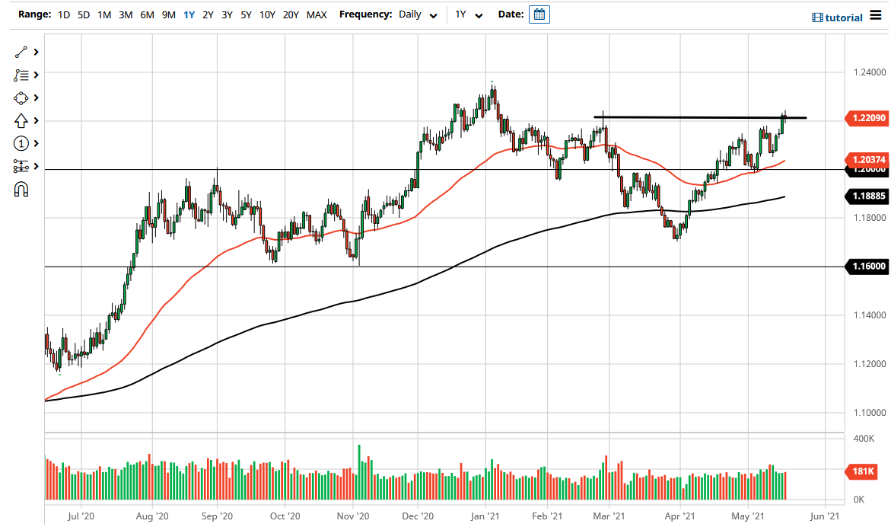891x527 pixels.
Task: Select the numbered label marker tool
Action: tap(21, 143)
